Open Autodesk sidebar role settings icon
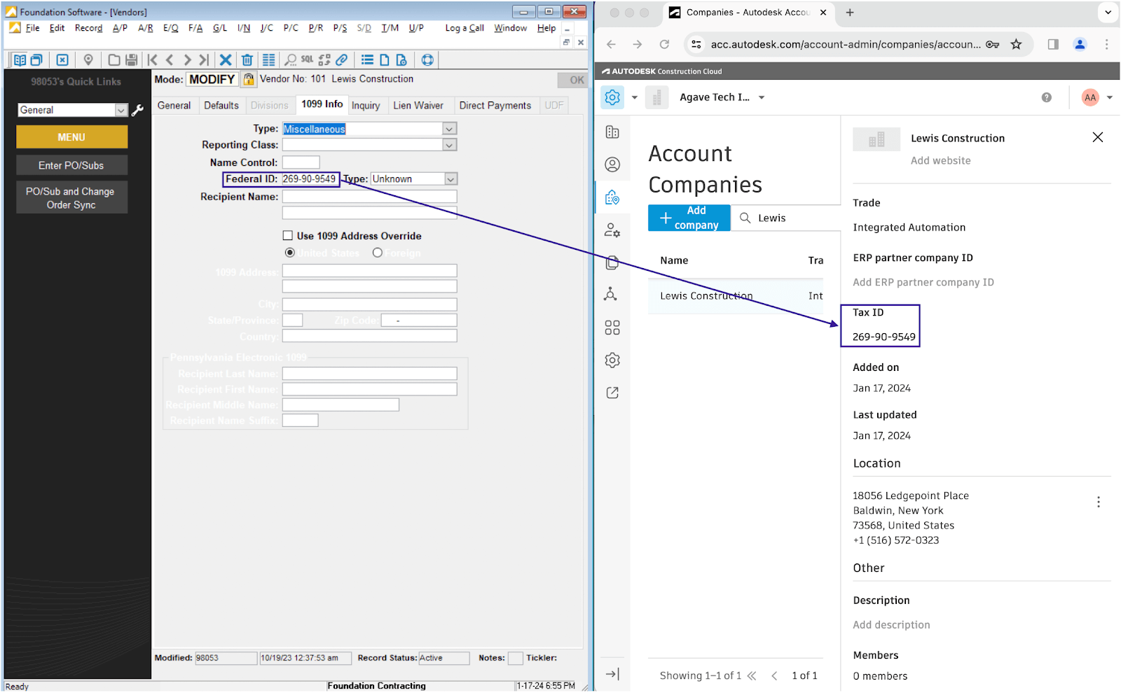Image resolution: width=1121 pixels, height=695 pixels. click(x=612, y=230)
